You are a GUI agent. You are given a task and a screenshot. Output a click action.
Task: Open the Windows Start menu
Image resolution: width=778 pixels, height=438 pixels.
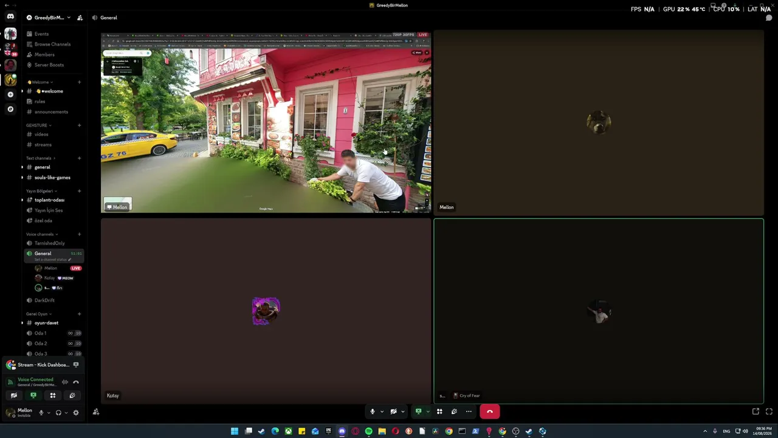pyautogui.click(x=235, y=431)
